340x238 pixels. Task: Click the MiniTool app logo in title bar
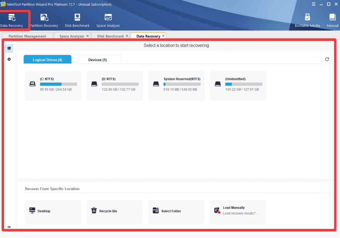pos(3,4)
